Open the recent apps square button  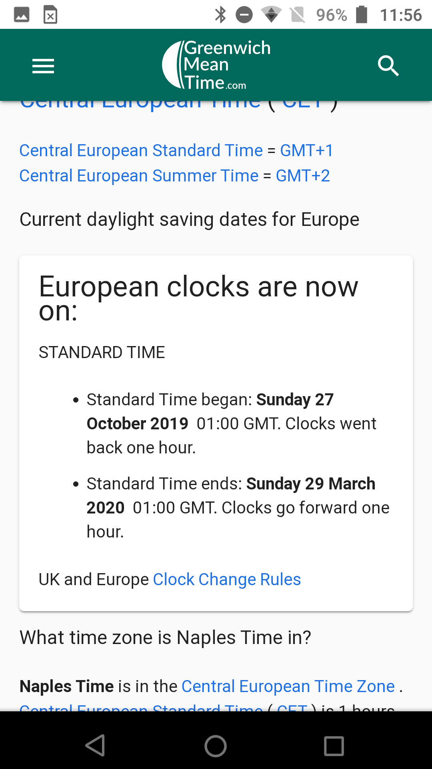[334, 746]
